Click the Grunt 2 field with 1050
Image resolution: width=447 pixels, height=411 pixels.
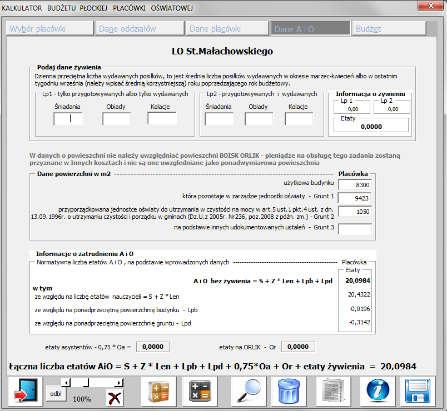355,212
